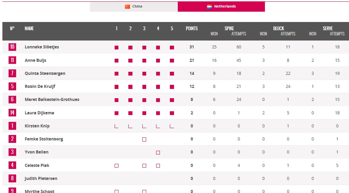The height and width of the screenshot is (193, 349).
Task: Click the Spike Won column header
Action: 214,34
